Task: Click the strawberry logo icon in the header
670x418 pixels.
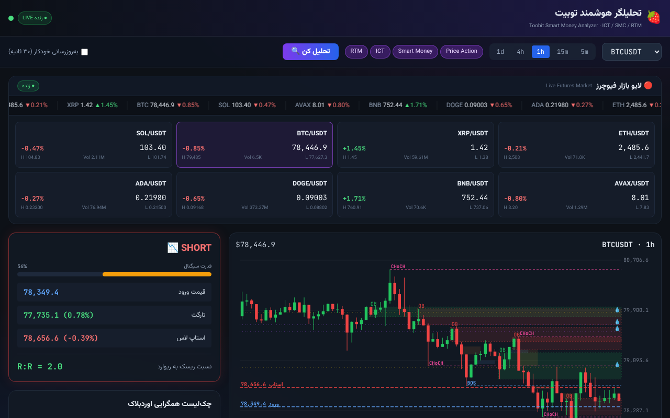Action: pos(654,17)
